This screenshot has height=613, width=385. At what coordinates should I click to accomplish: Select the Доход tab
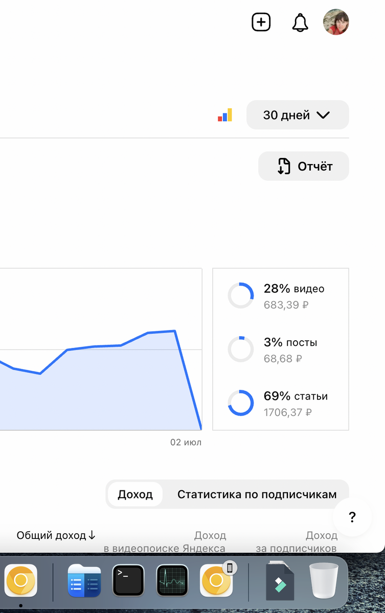pyautogui.click(x=134, y=494)
